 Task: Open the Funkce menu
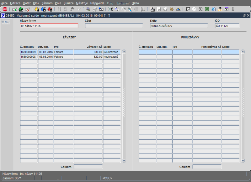68,3
